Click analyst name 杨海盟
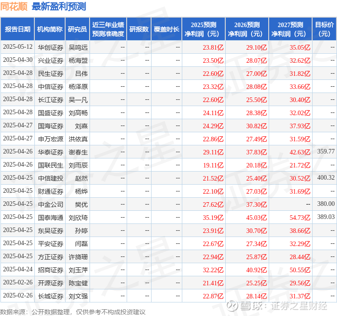 pos(78,60)
